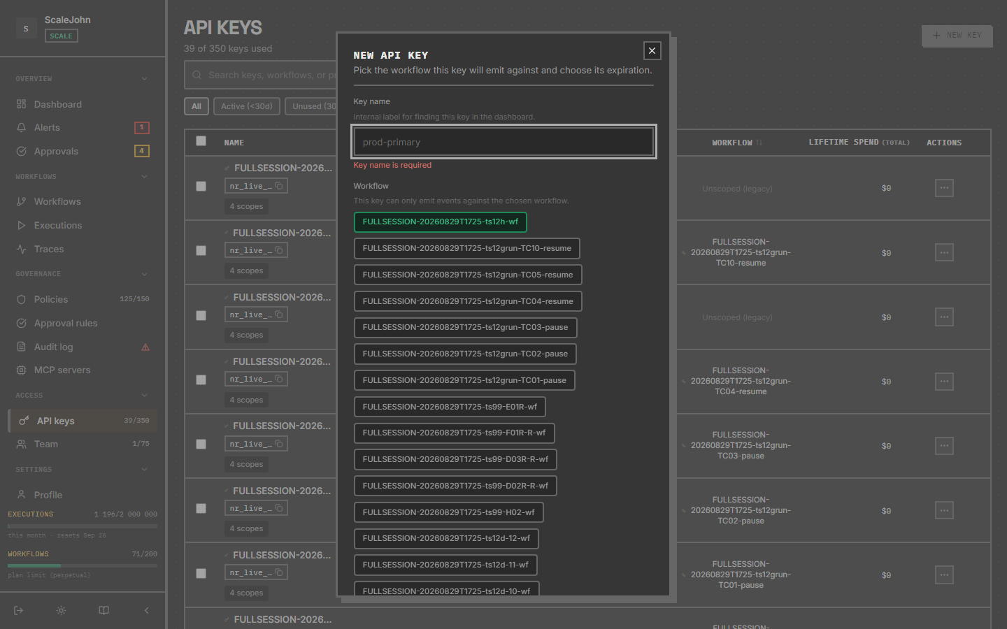Image resolution: width=1007 pixels, height=629 pixels.
Task: Select the Active (<30d) filter
Action: (x=247, y=106)
